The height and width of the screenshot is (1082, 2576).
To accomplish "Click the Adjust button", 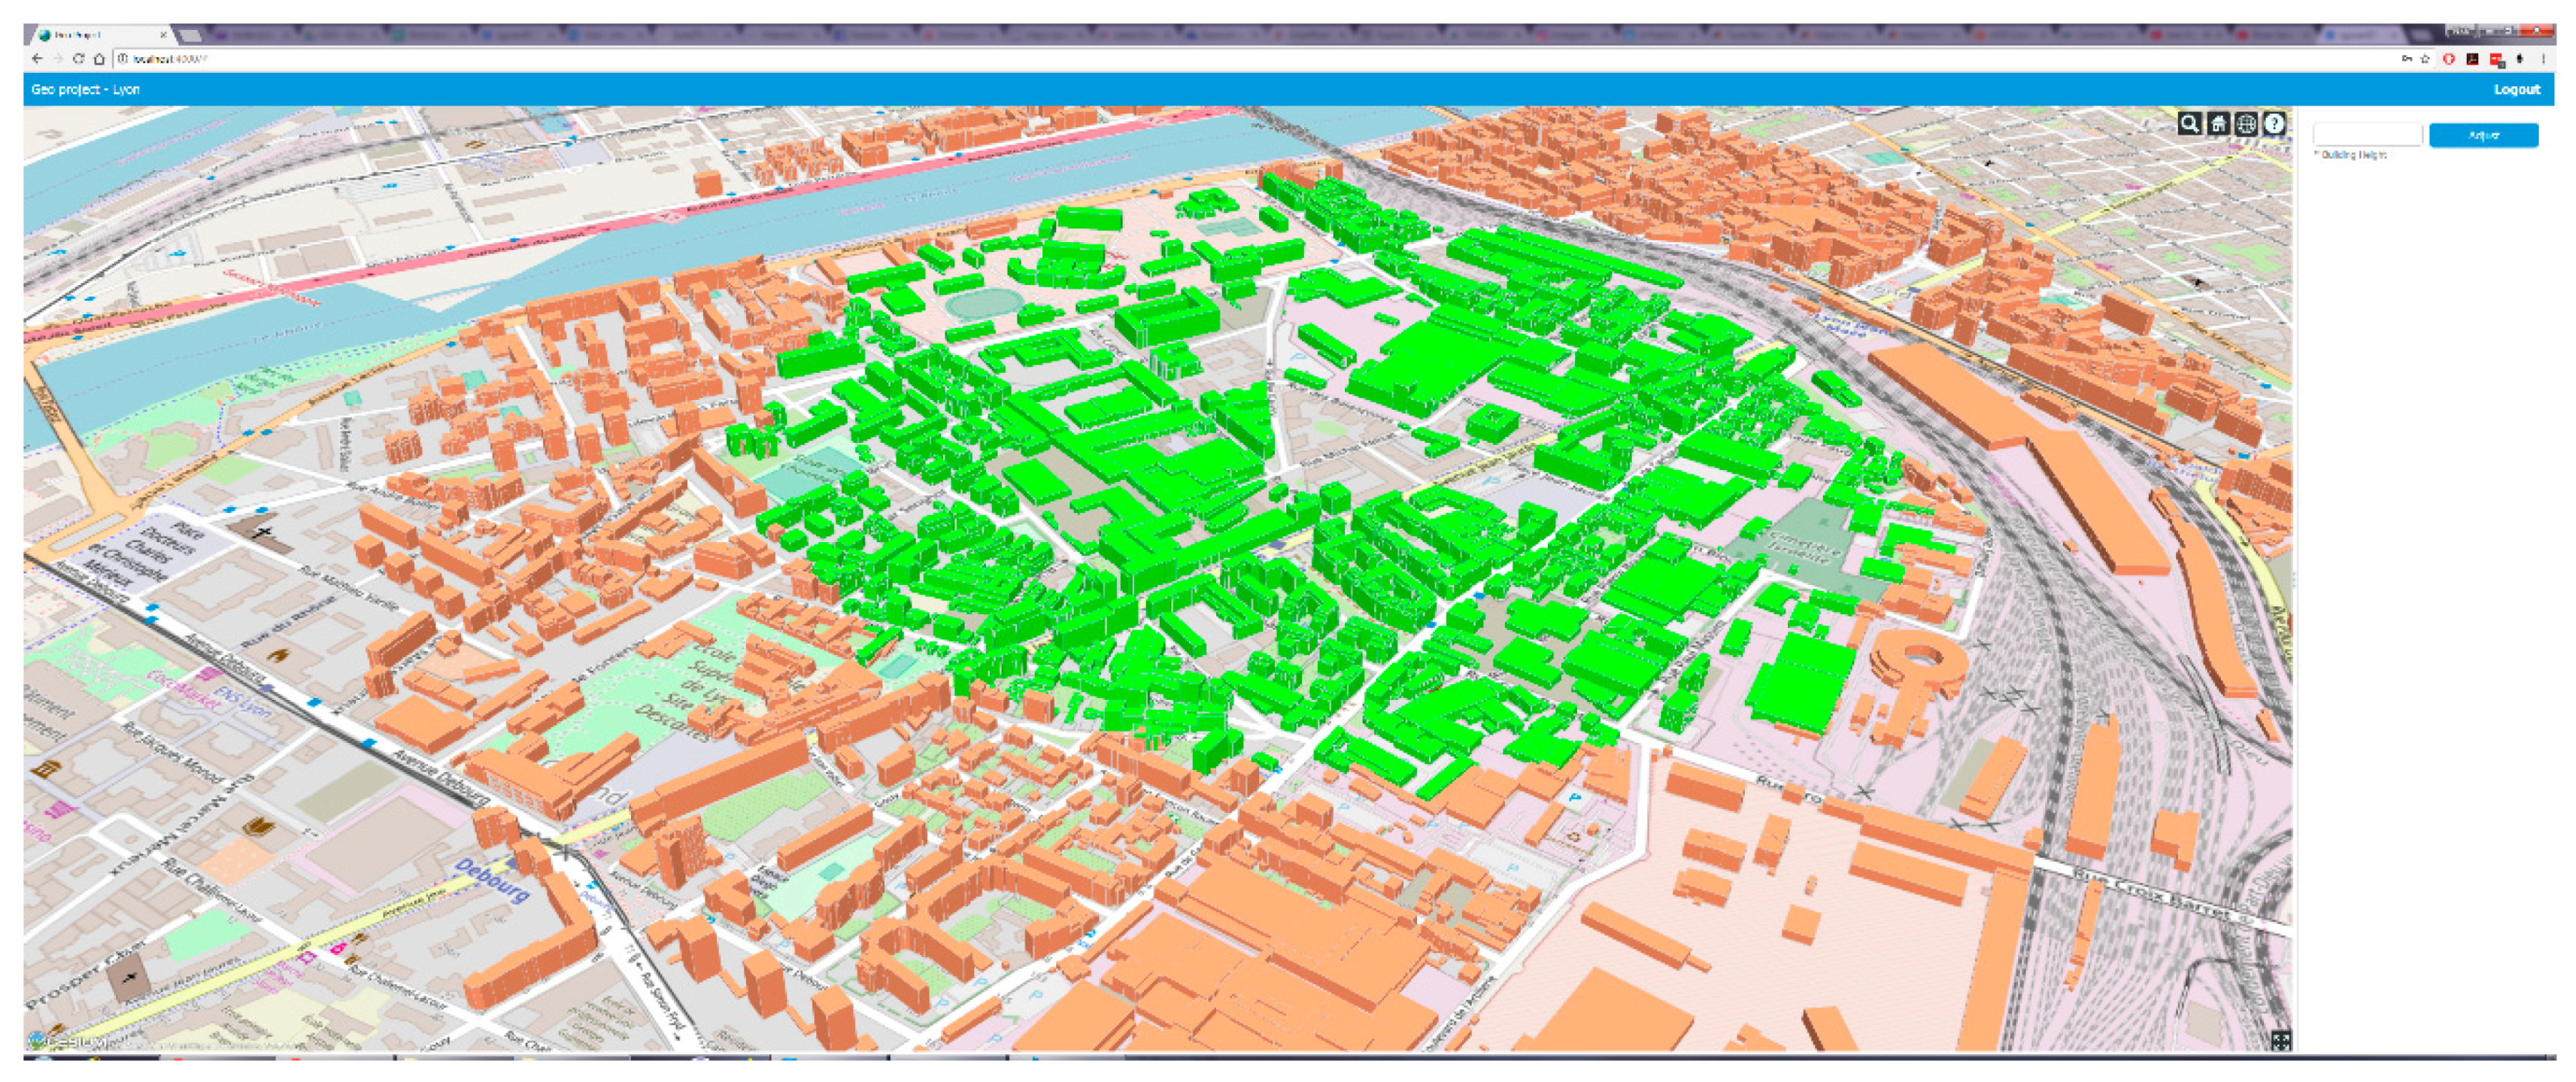I will [2483, 135].
